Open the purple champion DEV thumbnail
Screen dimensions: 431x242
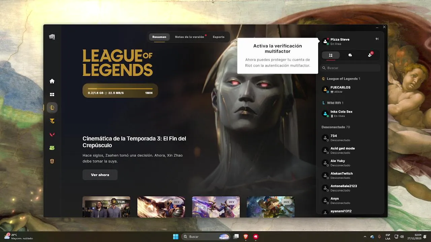[216, 207]
